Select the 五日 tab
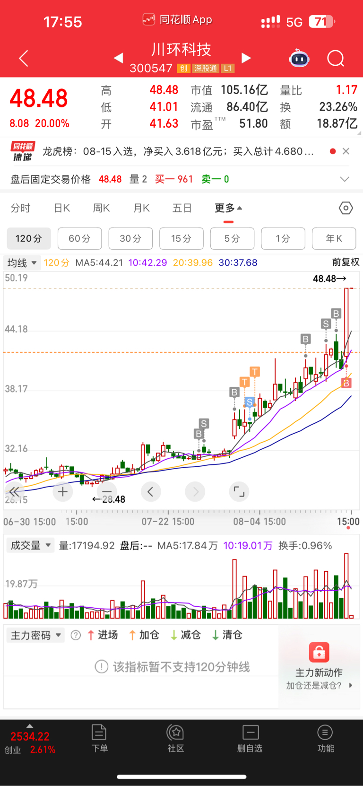The image size is (363, 786). click(x=182, y=208)
